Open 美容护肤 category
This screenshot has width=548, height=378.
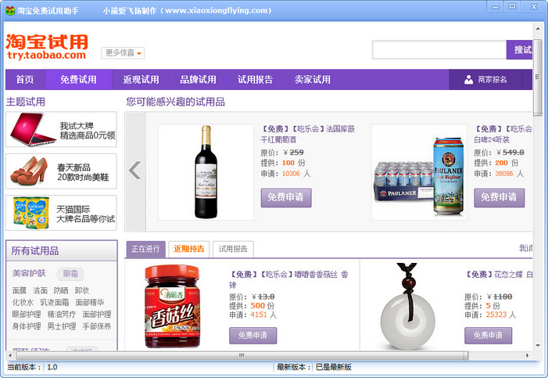coord(29,273)
